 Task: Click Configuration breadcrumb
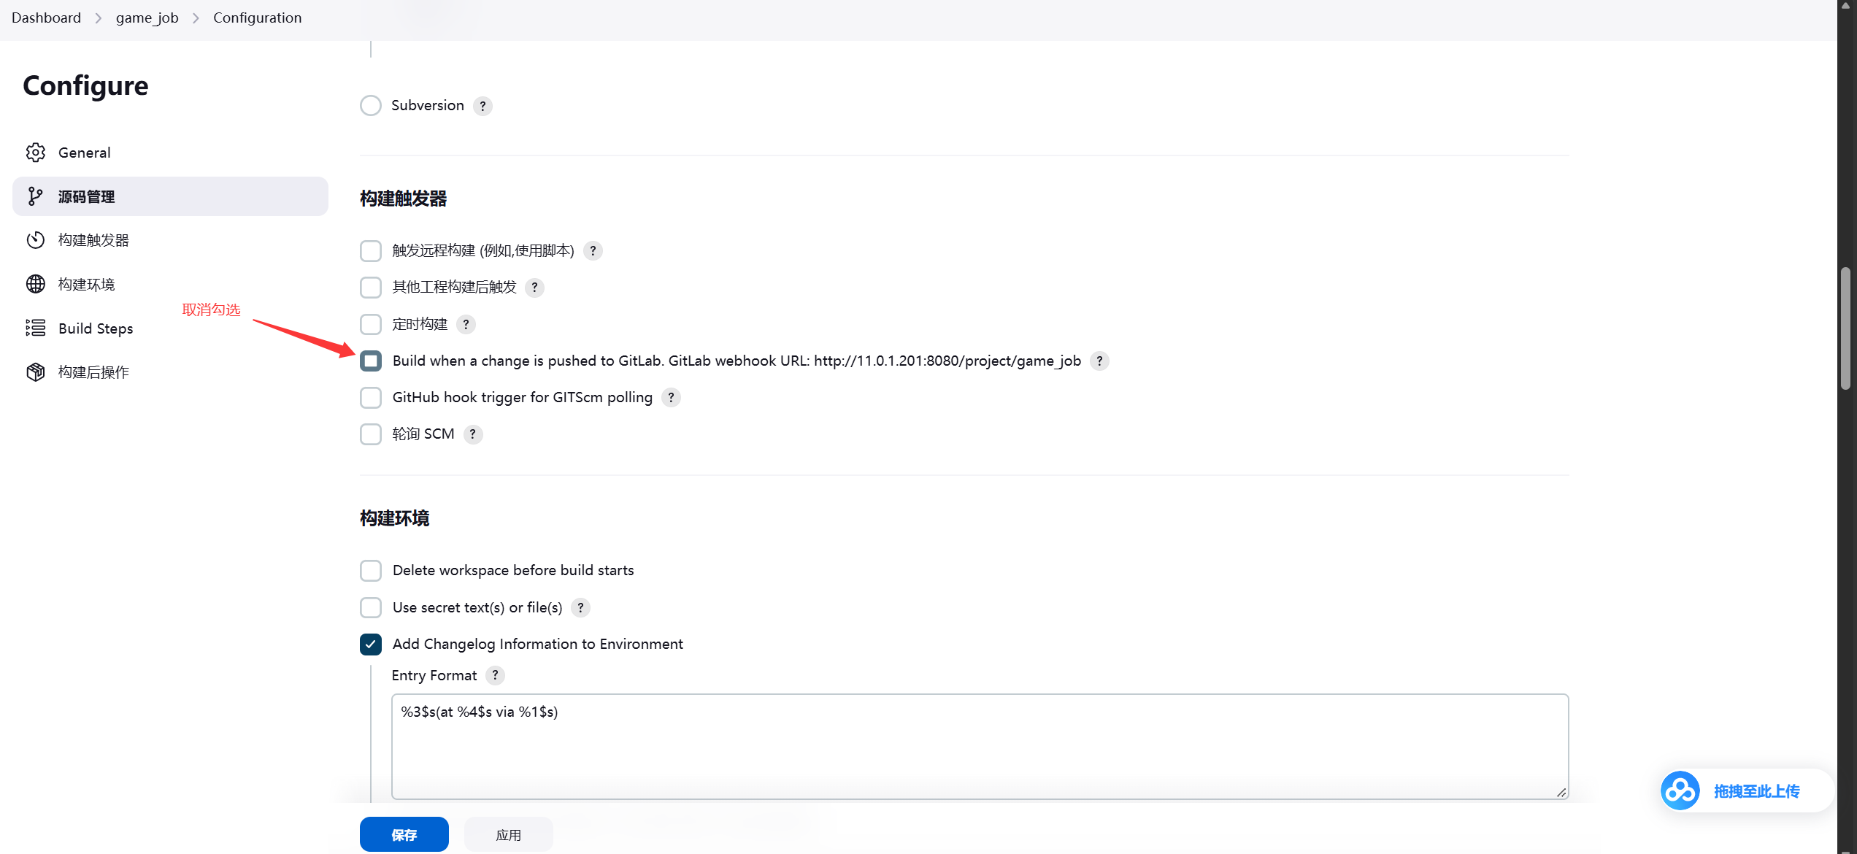(257, 18)
